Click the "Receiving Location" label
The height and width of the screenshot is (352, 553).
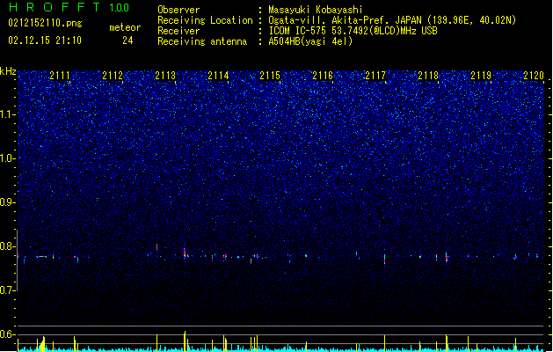pyautogui.click(x=205, y=20)
